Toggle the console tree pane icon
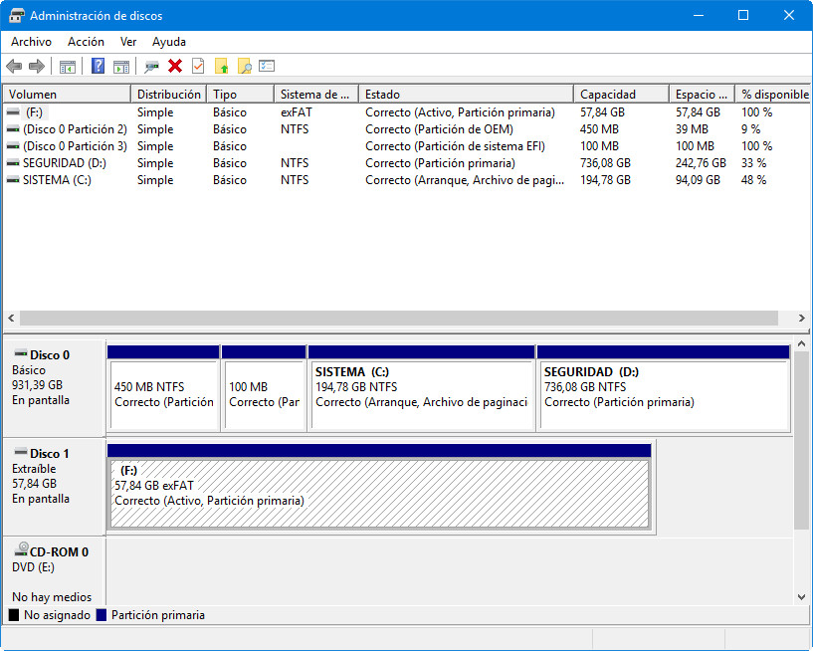Viewport: 813px width, 651px height. coord(68,67)
